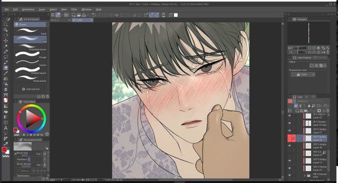
Task: Delete sub tool with trash icon
Action: point(47,96)
